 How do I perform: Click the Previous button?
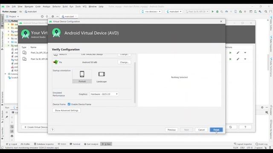point(171,130)
